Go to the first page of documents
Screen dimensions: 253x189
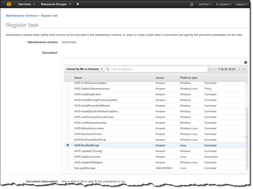pyautogui.click(x=210, y=69)
